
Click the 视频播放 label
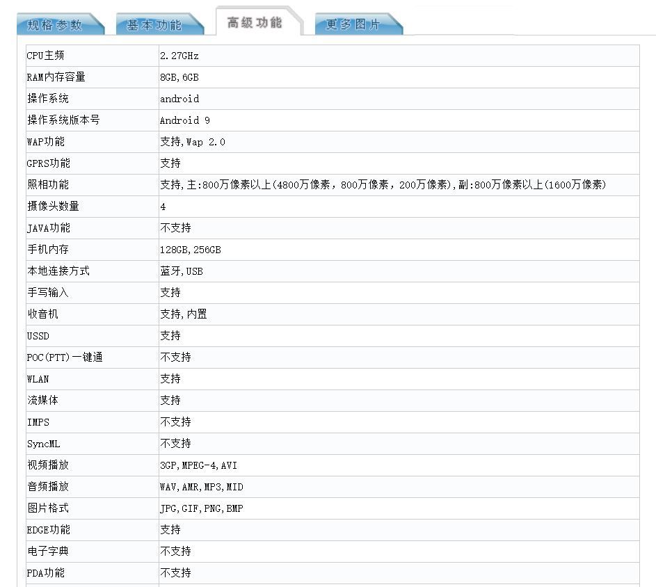click(x=48, y=465)
